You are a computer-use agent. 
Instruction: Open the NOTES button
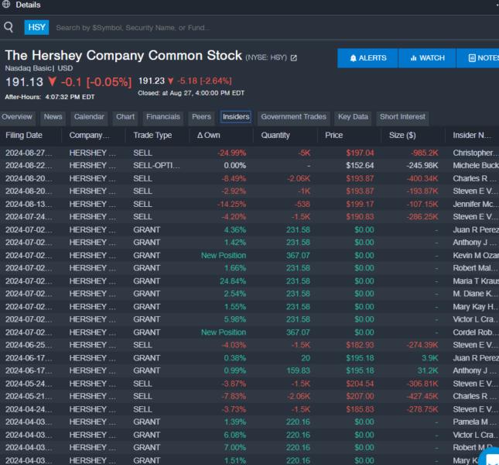(x=477, y=58)
